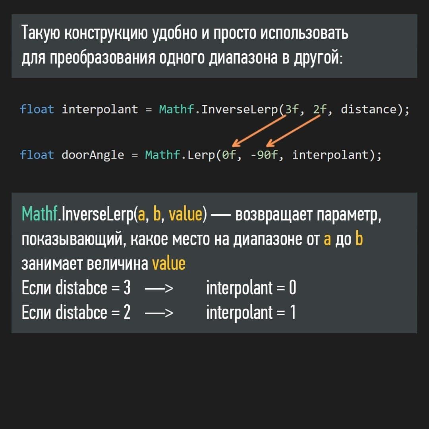This screenshot has width=429, height=429.
Task: Click the text 'interpolant = 0'
Action: coord(251,288)
